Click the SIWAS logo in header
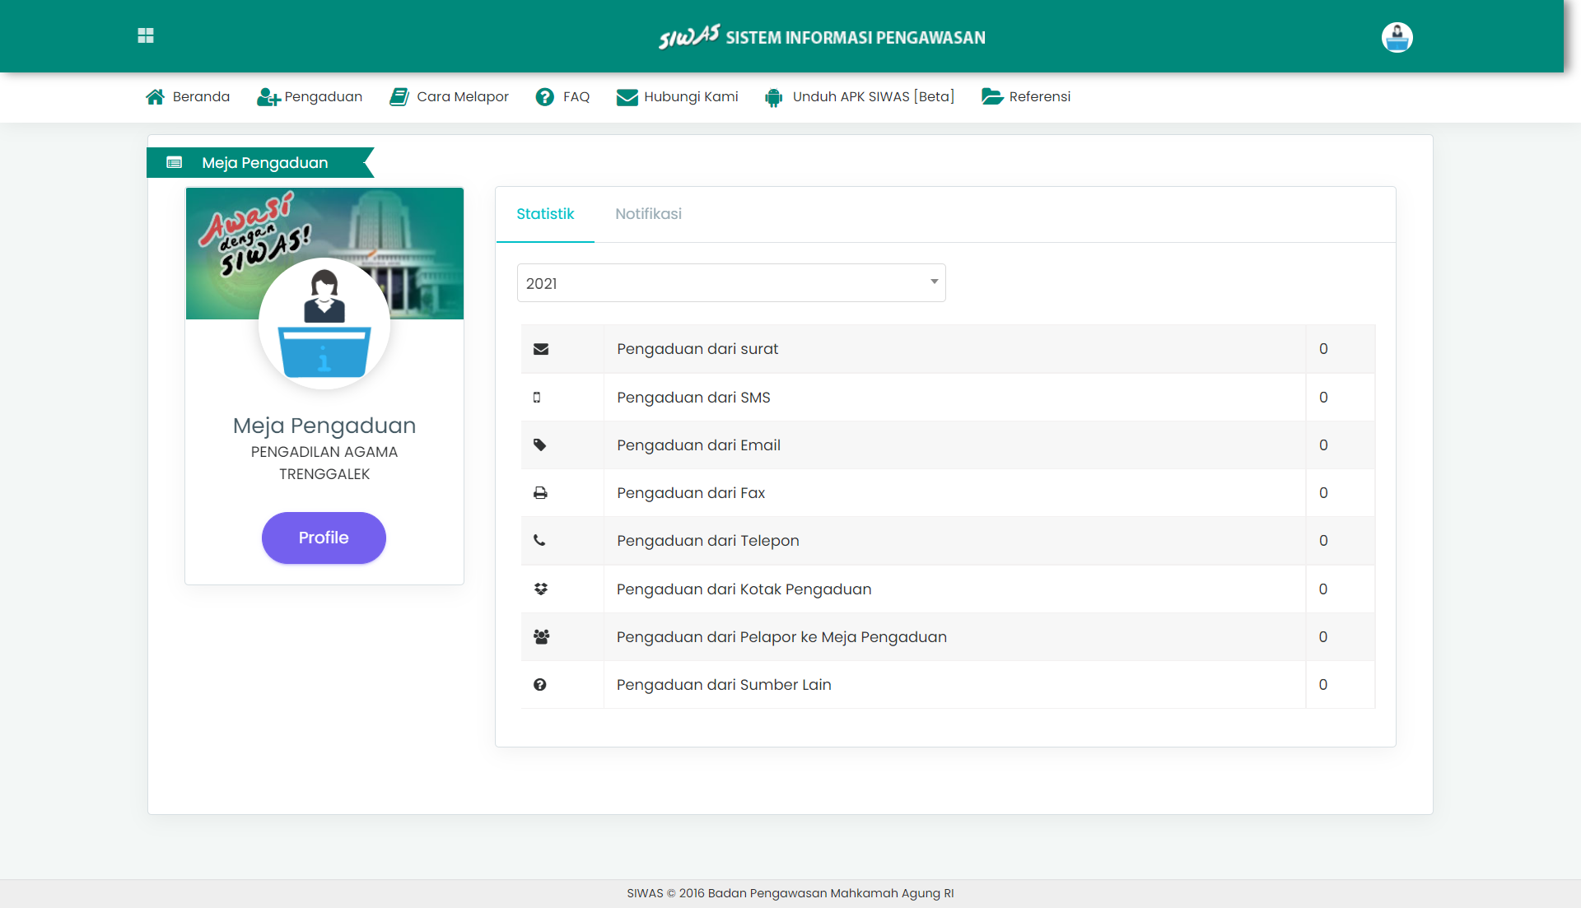The image size is (1581, 908). pos(689,37)
